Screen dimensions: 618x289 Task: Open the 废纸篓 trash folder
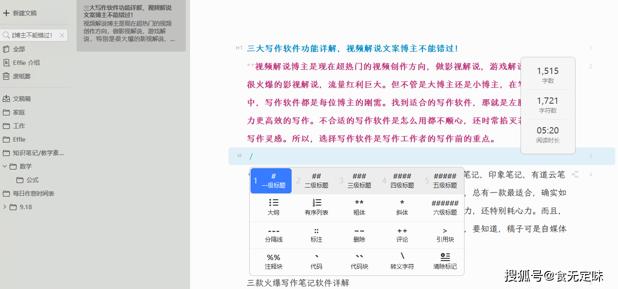tap(22, 76)
